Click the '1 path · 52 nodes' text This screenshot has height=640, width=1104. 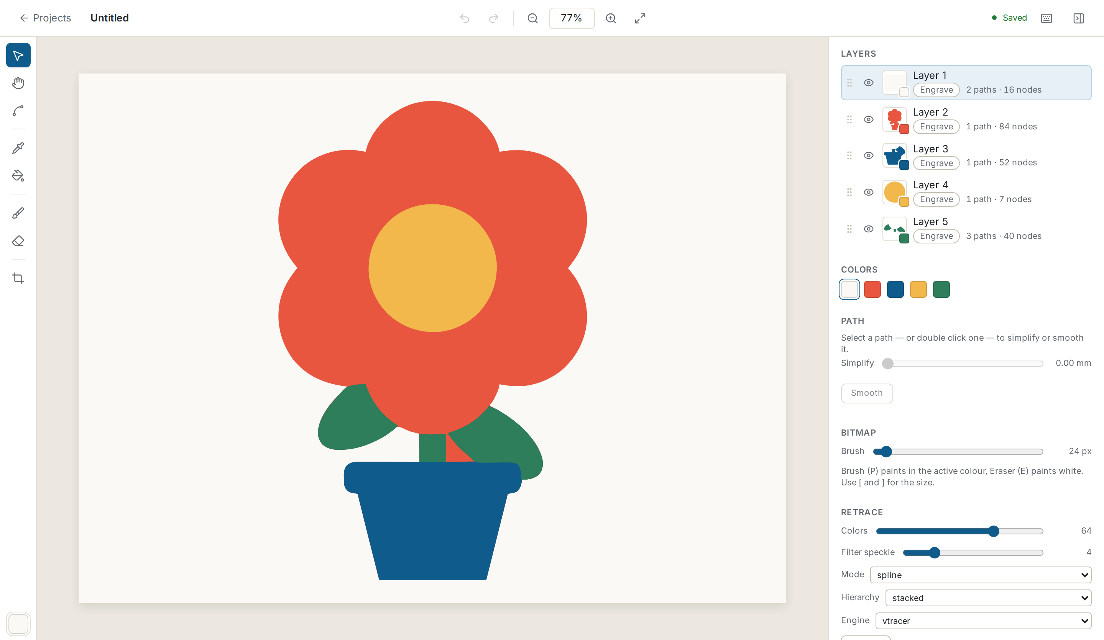click(1002, 162)
